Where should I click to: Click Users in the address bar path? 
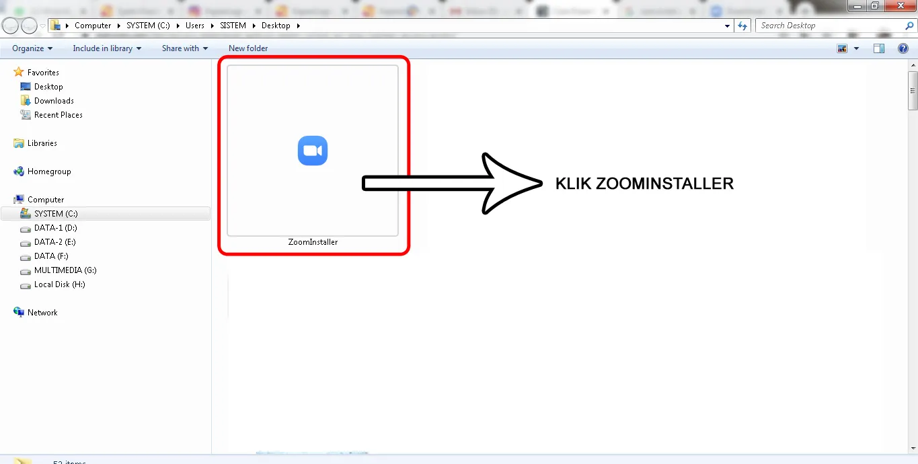click(x=194, y=25)
